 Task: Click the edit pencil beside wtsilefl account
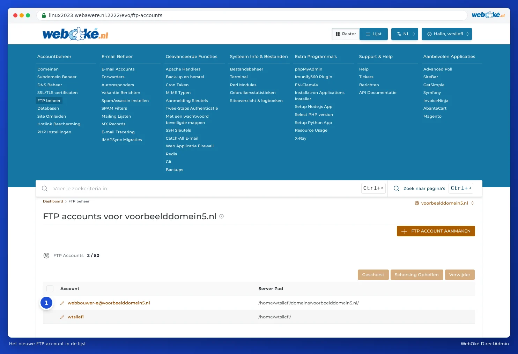coord(62,317)
